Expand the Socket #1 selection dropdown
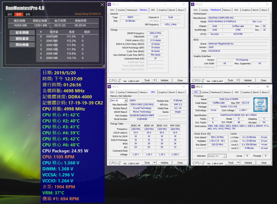Screen dimensions: 277x204 pyautogui.click(x=225, y=156)
